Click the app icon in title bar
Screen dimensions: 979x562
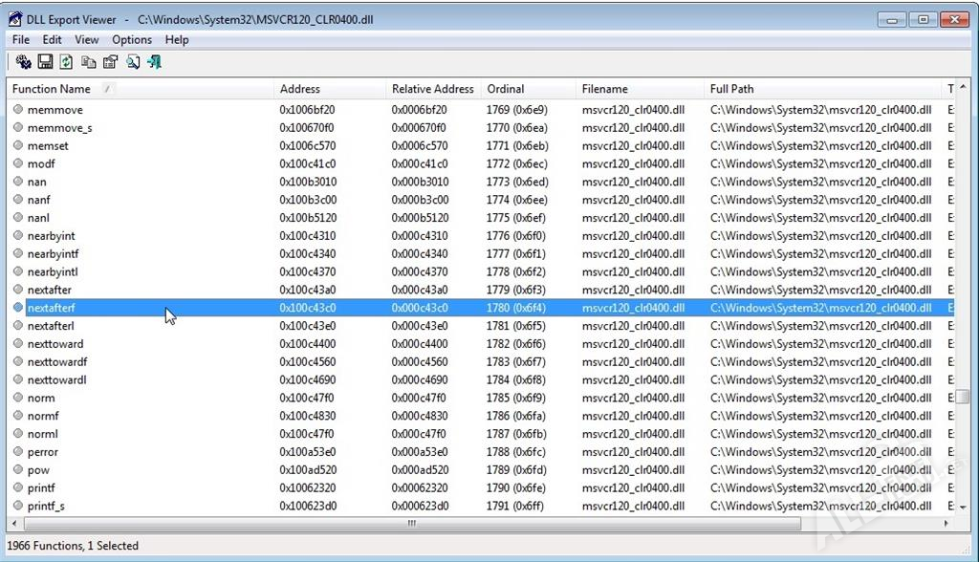click(x=16, y=19)
